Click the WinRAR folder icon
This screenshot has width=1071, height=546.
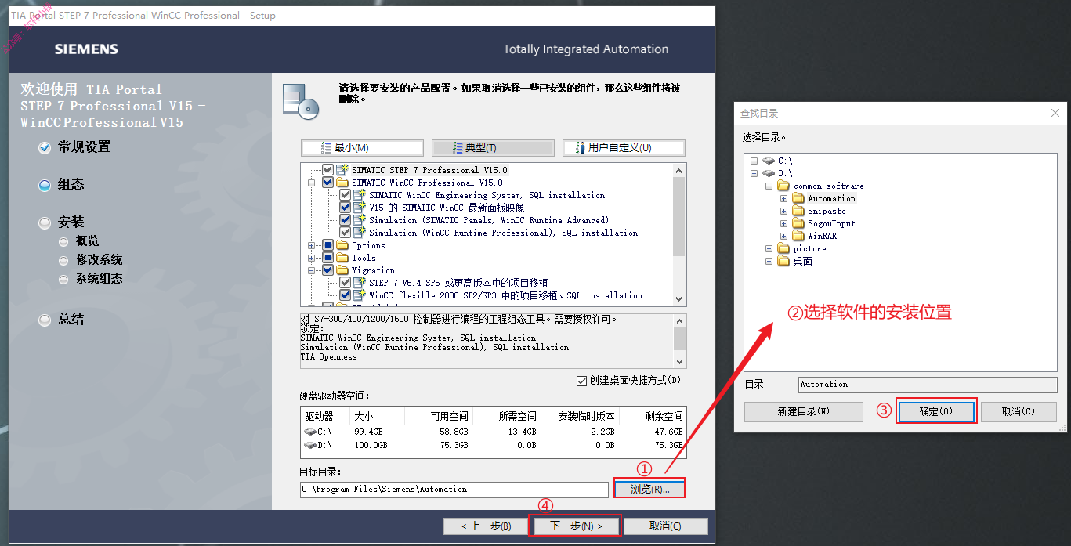point(798,236)
